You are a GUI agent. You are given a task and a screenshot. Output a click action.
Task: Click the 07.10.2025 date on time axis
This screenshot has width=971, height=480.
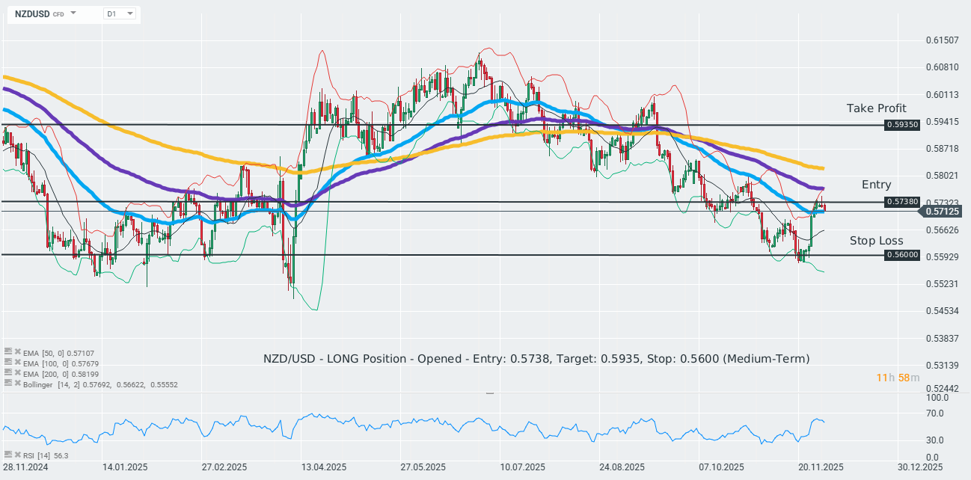point(721,467)
